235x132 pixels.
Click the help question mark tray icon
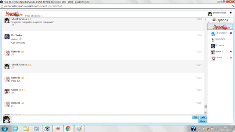coord(194,129)
